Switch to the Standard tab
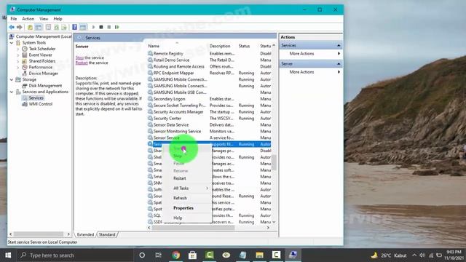Screen dimensions: 466x262 click(x=107, y=234)
